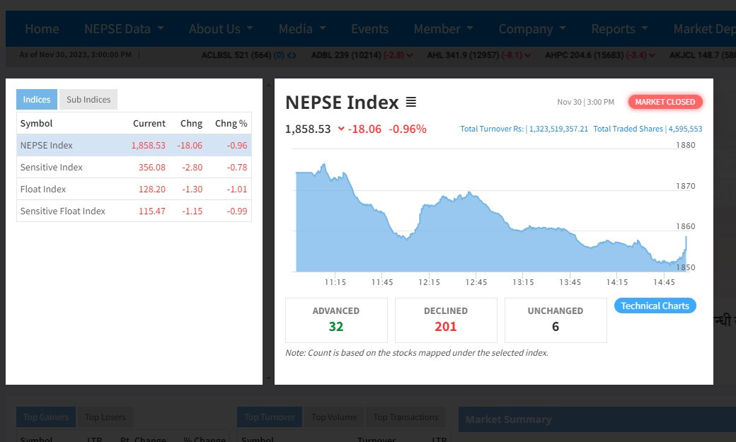The image size is (736, 442).
Task: Switch to the Sub Indices tab
Action: 88,100
